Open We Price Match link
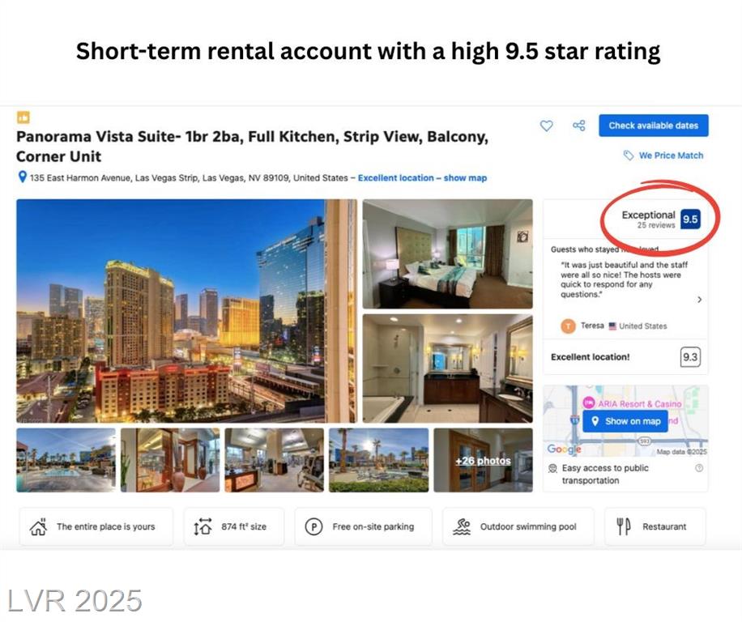 671,155
